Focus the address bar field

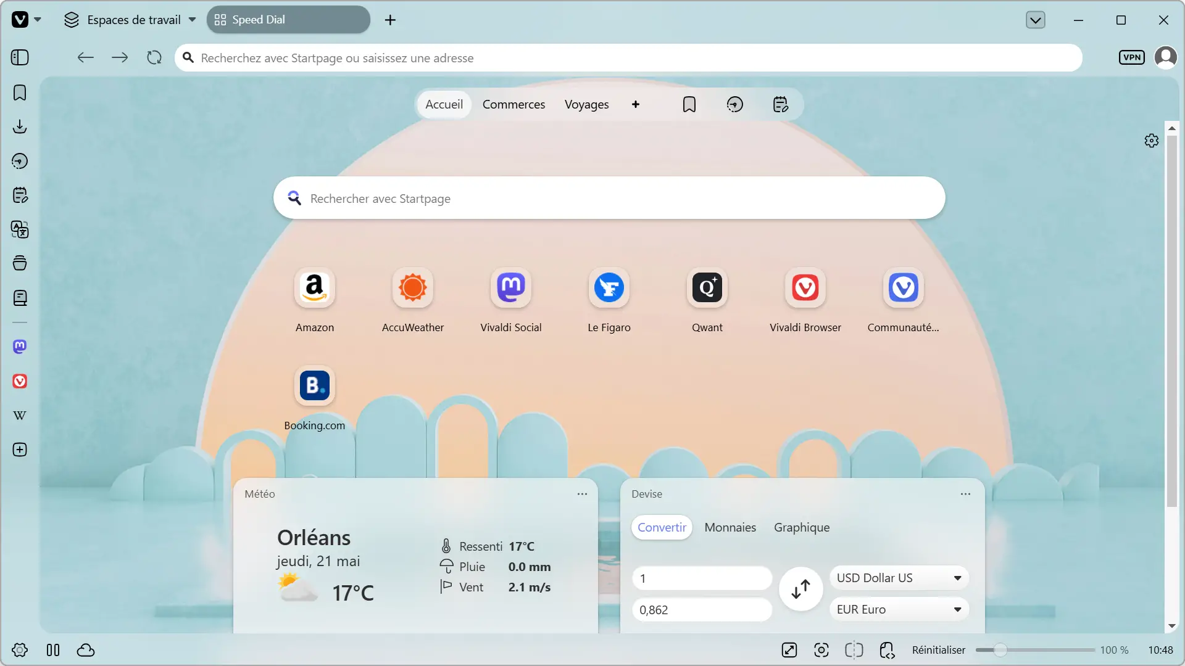(x=628, y=57)
